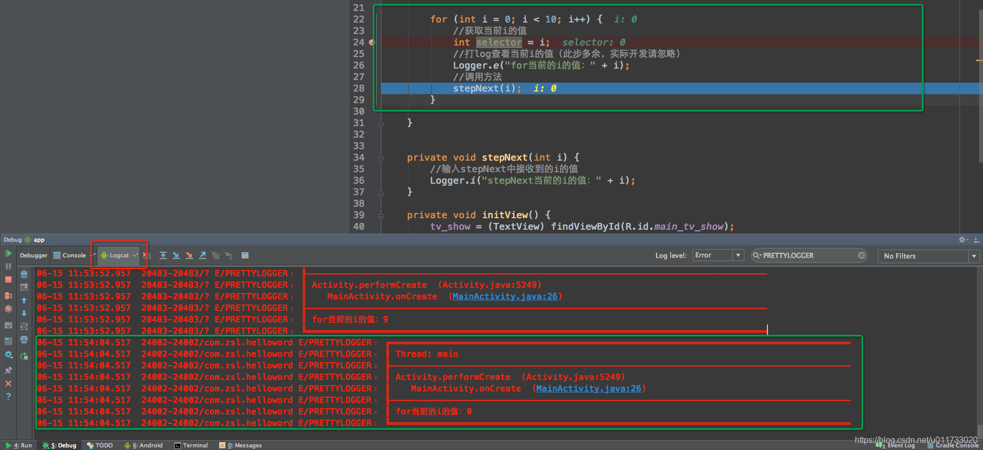The width and height of the screenshot is (983, 450).
Task: Collapse fold marker at line 37
Action: (x=381, y=193)
